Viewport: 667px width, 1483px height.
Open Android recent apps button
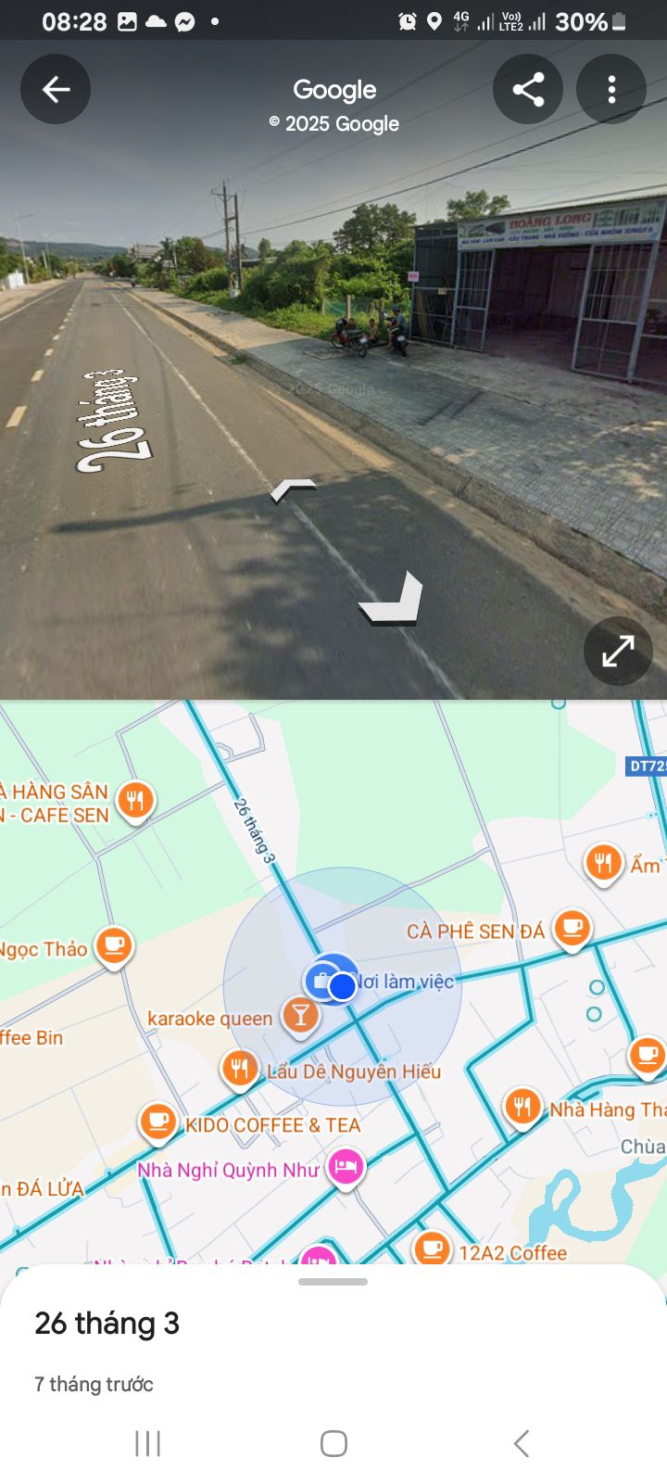point(147,1443)
